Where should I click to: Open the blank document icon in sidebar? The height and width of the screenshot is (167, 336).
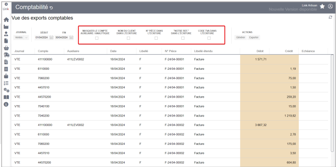point(6,41)
